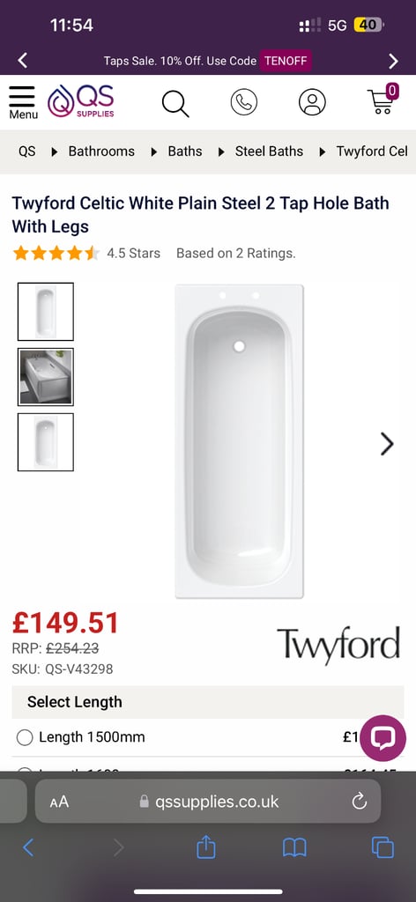This screenshot has height=902, width=416.
Task: Go to next promo banner
Action: click(x=394, y=61)
